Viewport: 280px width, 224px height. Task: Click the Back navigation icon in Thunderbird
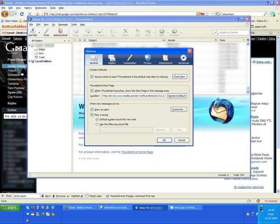tap(162, 33)
